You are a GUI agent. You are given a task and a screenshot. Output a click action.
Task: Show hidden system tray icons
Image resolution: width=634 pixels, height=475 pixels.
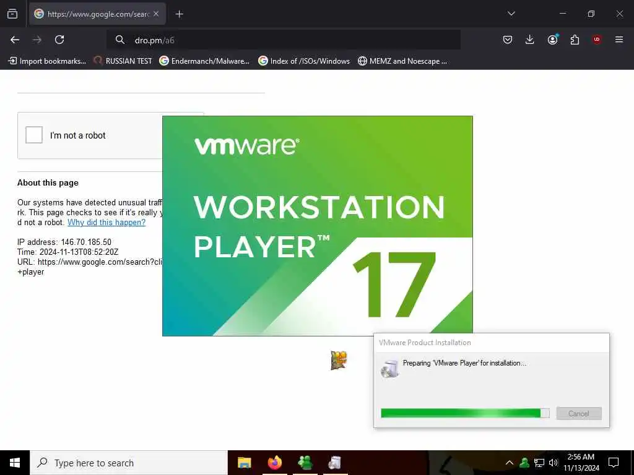tap(510, 463)
